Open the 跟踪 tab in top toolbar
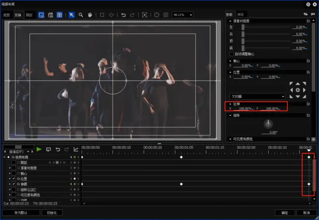 29,15
